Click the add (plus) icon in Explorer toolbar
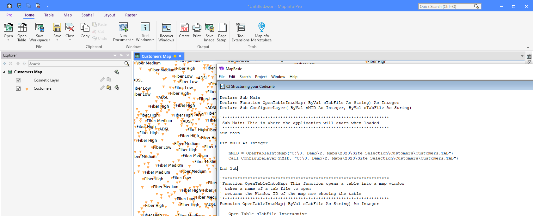Viewport: 533px width, 216px height. coord(4,63)
